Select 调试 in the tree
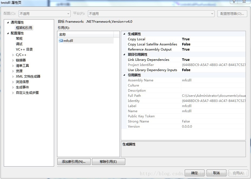 point(19,44)
